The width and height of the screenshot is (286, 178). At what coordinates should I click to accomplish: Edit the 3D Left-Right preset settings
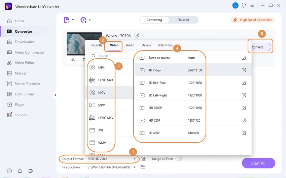[x=244, y=95]
